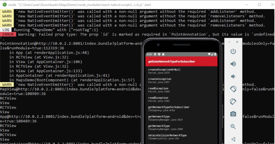Take screenshot with emulator camera icon
This screenshot has width=275, height=144.
pos(233,114)
